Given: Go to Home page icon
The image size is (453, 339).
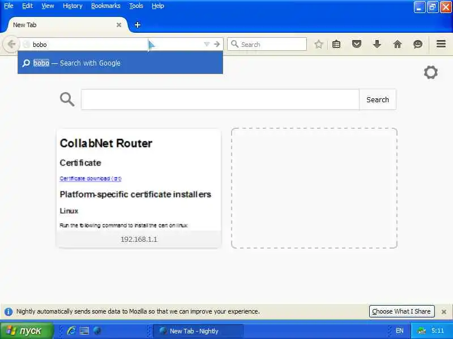Looking at the screenshot, I should point(398,44).
